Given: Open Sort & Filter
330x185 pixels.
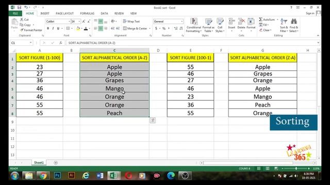Looking at the screenshot, I should [x=284, y=25].
